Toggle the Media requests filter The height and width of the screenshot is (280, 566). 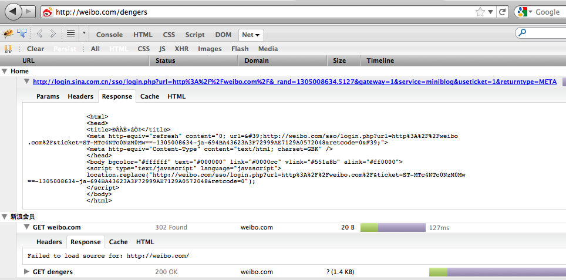tap(268, 49)
